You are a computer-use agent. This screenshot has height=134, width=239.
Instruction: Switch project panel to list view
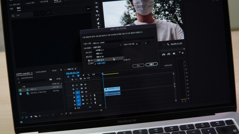(x=27, y=117)
